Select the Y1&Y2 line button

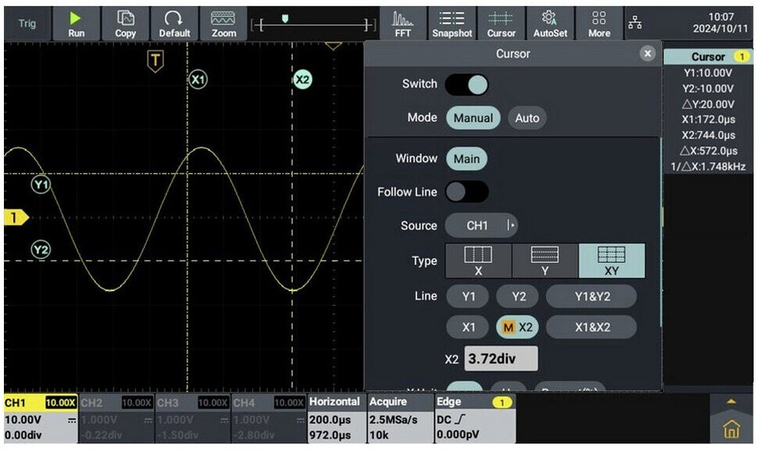click(x=590, y=297)
